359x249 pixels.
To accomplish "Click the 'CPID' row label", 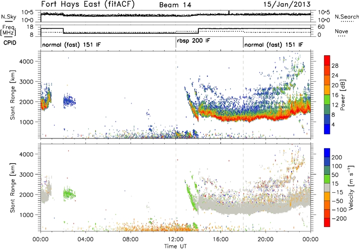I will 10,43.
